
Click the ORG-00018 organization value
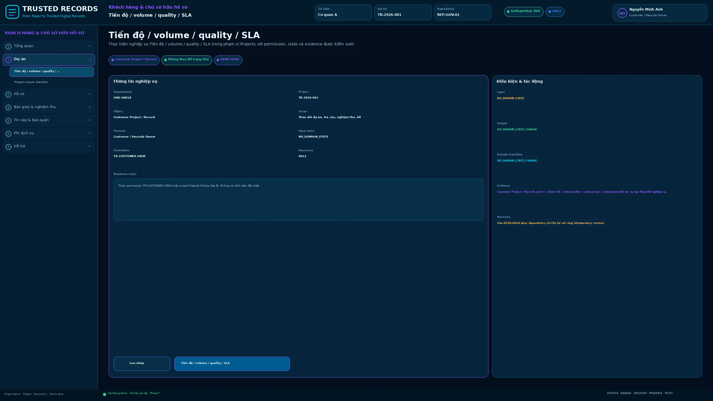[x=122, y=98]
